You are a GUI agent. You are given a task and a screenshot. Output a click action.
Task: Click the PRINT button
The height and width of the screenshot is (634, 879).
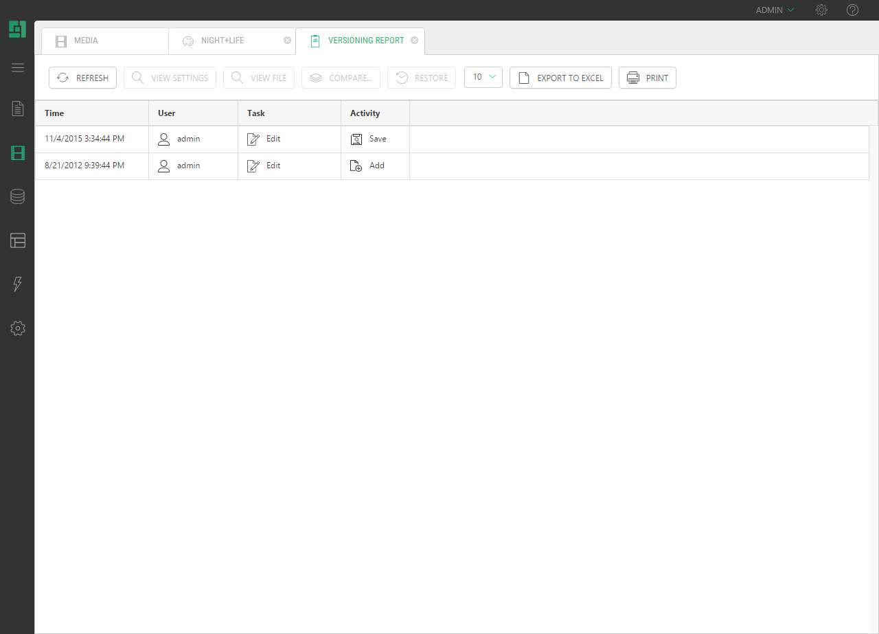pos(648,78)
